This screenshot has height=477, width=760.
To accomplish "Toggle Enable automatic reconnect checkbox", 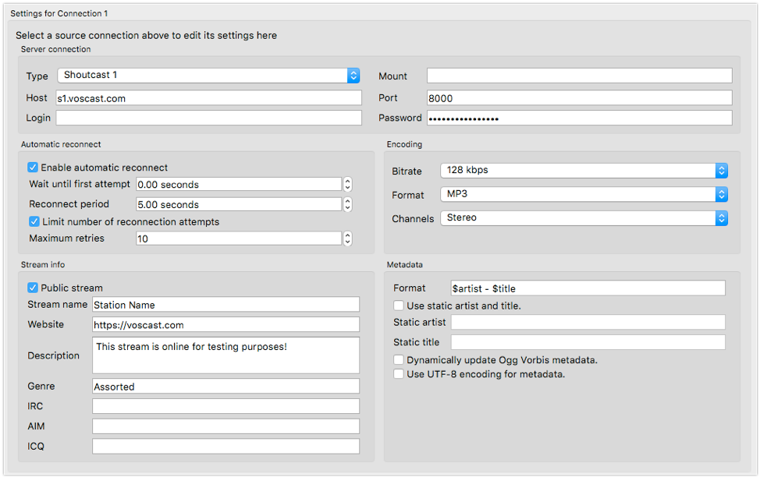I will pyautogui.click(x=33, y=168).
